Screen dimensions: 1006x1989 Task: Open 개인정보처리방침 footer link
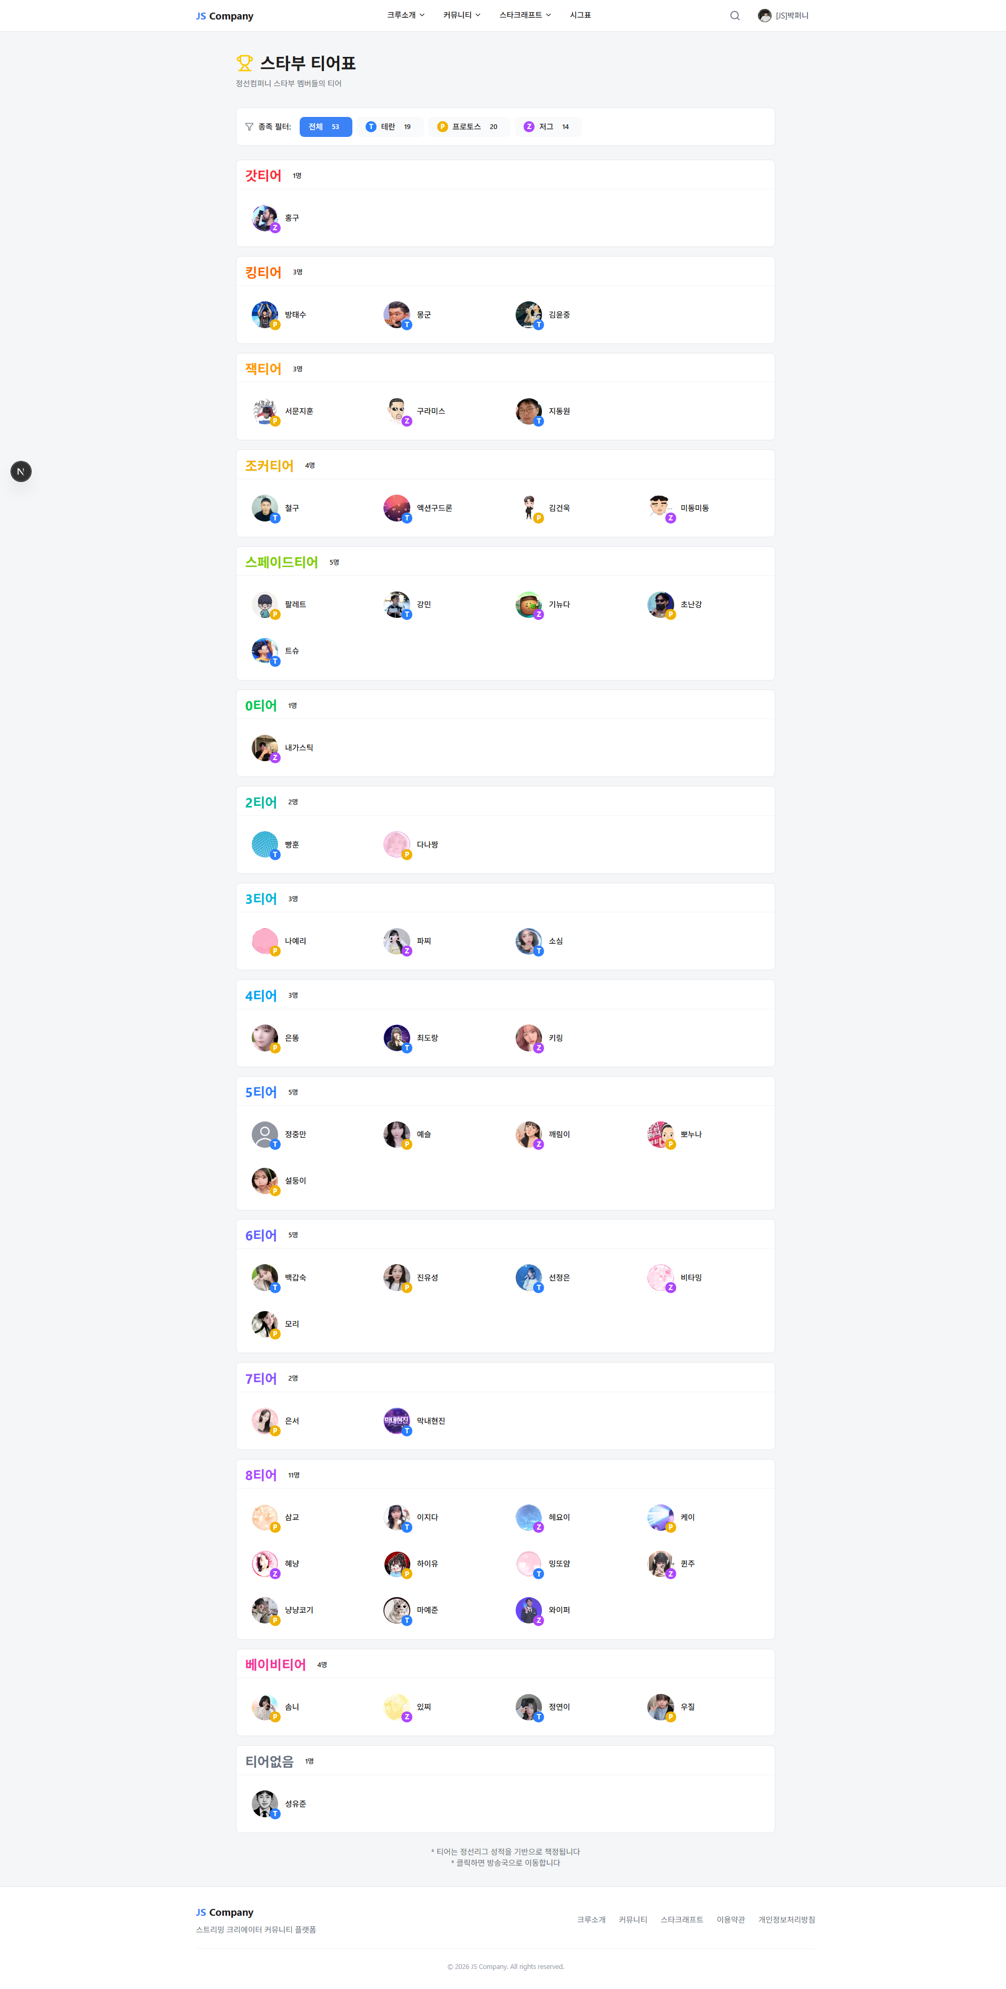[786, 1919]
